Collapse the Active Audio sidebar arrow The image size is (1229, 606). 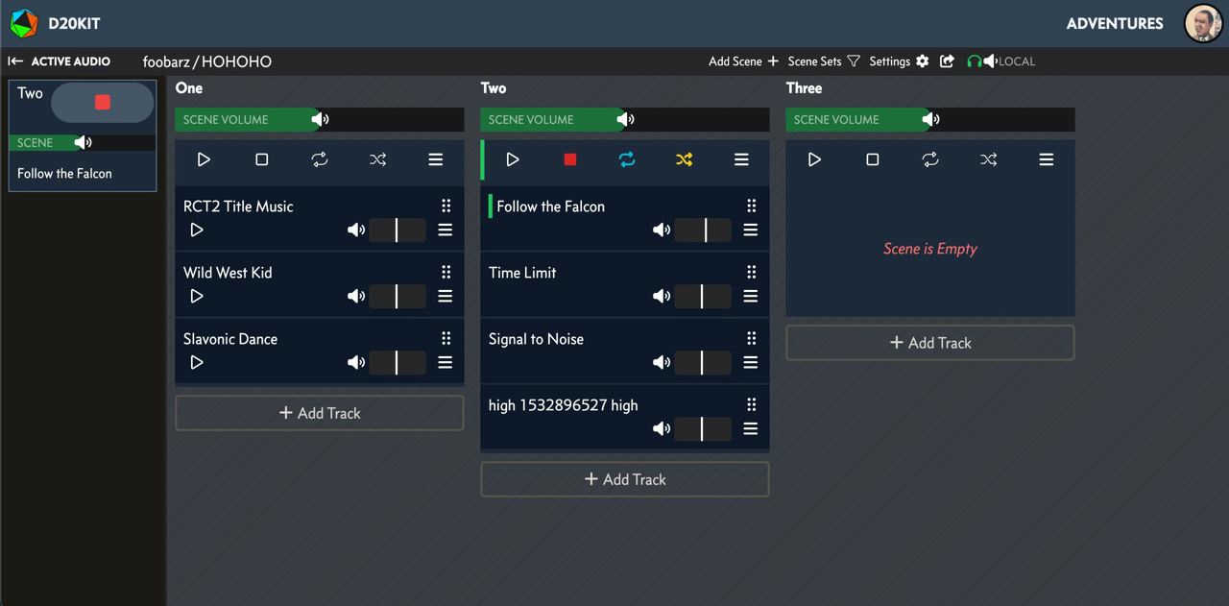click(15, 61)
